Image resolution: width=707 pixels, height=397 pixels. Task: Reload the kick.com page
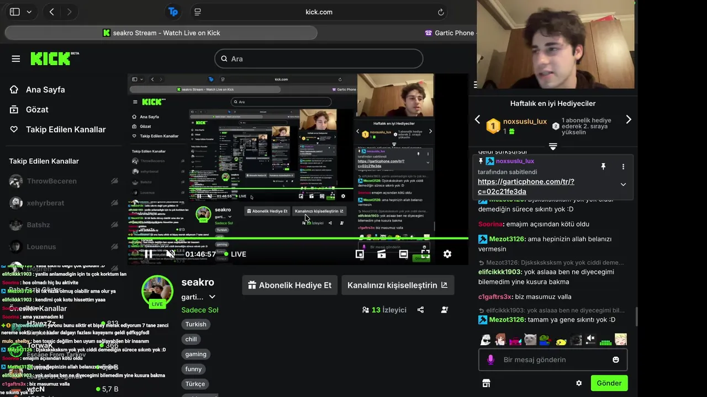[x=441, y=12]
